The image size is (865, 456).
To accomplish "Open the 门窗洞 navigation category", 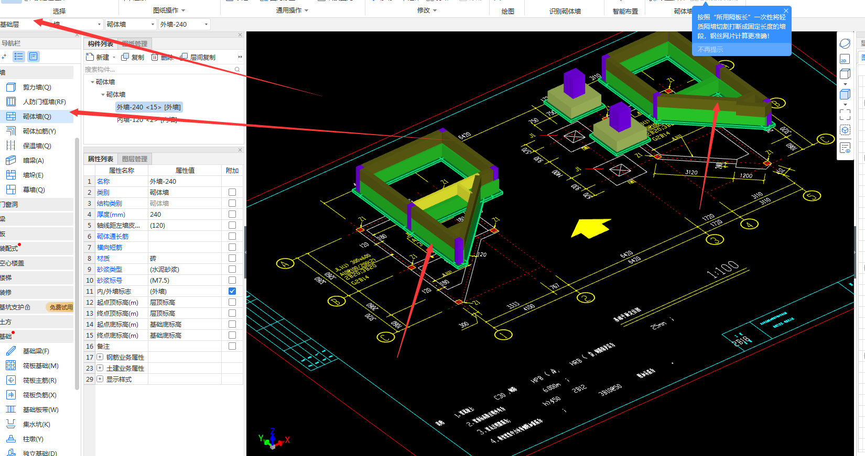I will [37, 205].
